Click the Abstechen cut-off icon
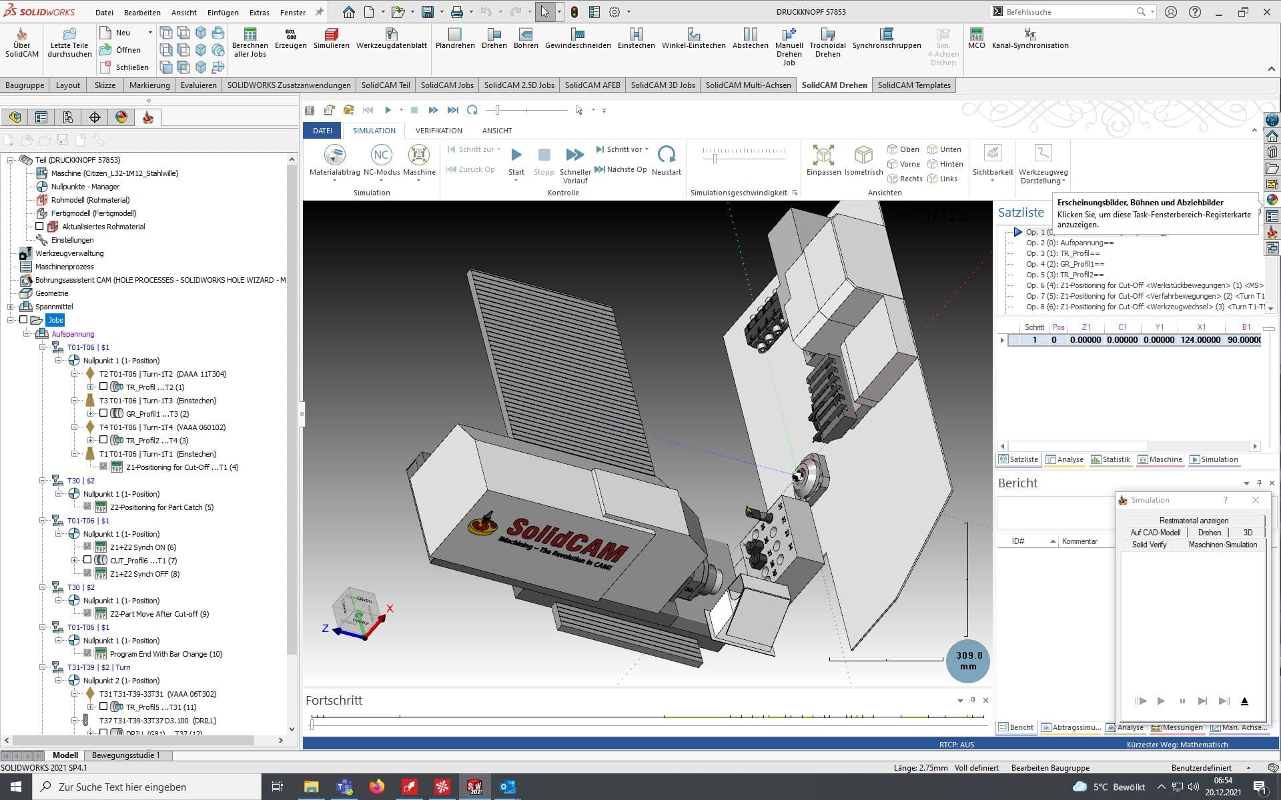 click(751, 39)
